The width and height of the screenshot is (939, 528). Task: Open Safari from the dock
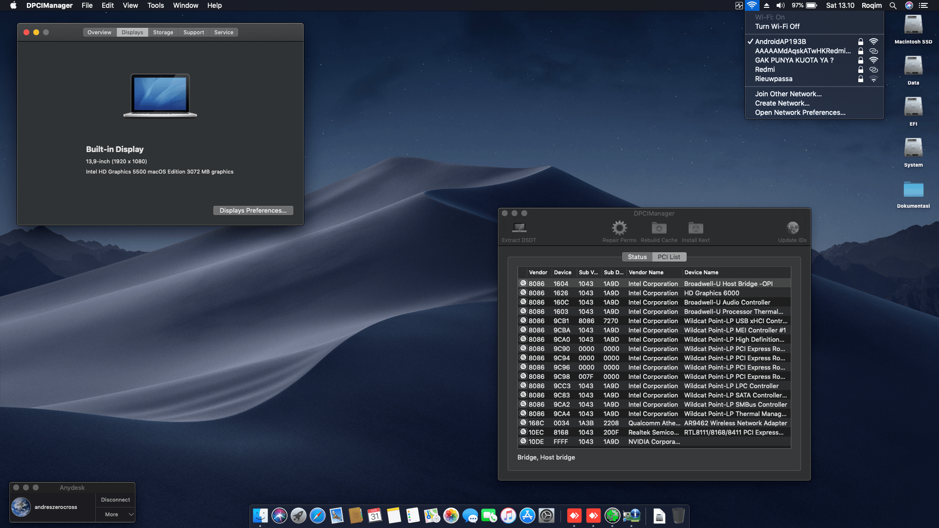click(x=317, y=515)
